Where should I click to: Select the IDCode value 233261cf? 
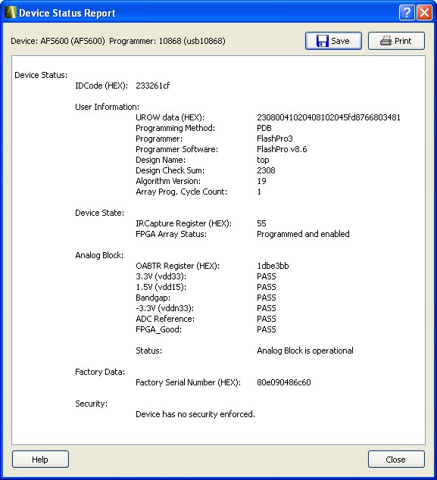click(152, 86)
